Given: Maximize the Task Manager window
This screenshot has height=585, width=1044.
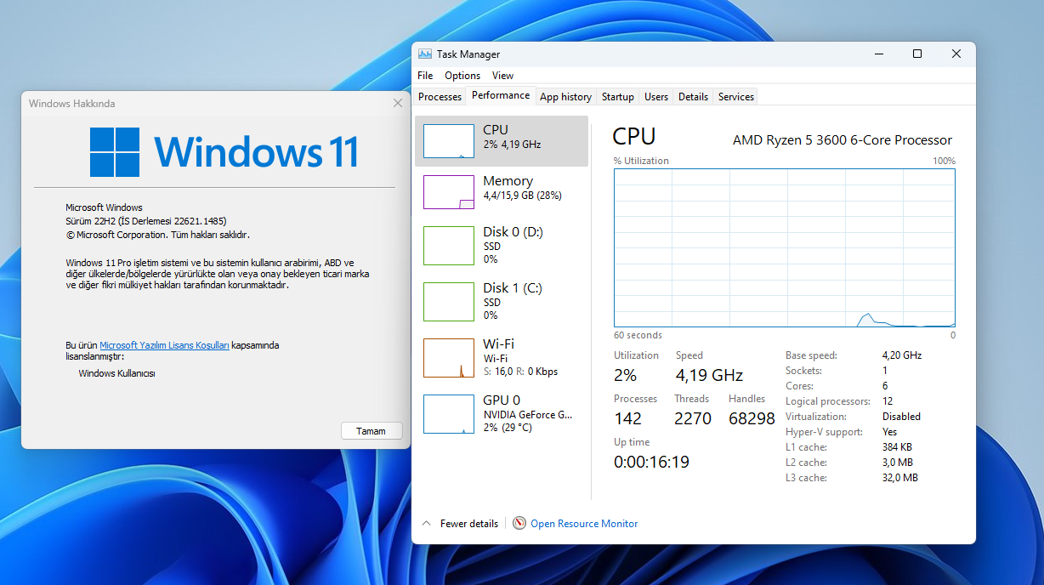Looking at the screenshot, I should click(x=917, y=54).
